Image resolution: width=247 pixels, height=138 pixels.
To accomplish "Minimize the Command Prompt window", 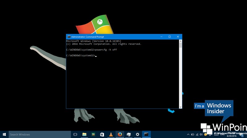I will tap(161, 36).
